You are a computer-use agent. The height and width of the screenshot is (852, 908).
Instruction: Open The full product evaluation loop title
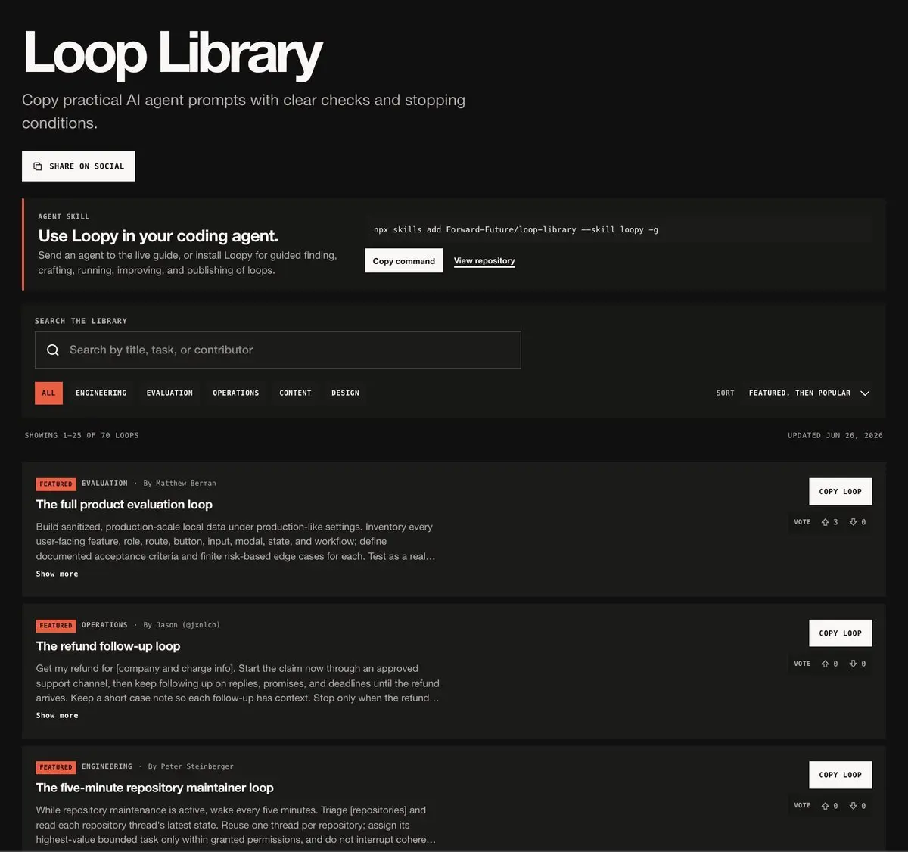(124, 505)
